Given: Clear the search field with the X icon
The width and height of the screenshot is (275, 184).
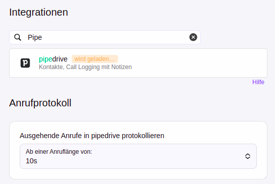Looking at the screenshot, I should (193, 37).
